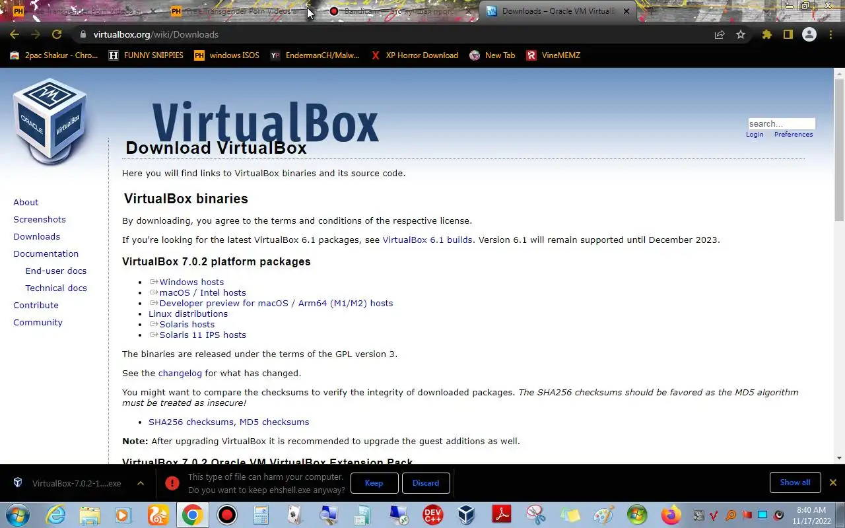Open Technical docs sidebar link
Image resolution: width=845 pixels, height=528 pixels.
[56, 288]
